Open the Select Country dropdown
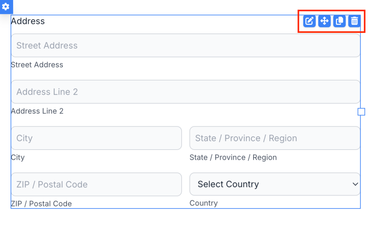This screenshot has width=372, height=226. click(x=269, y=184)
